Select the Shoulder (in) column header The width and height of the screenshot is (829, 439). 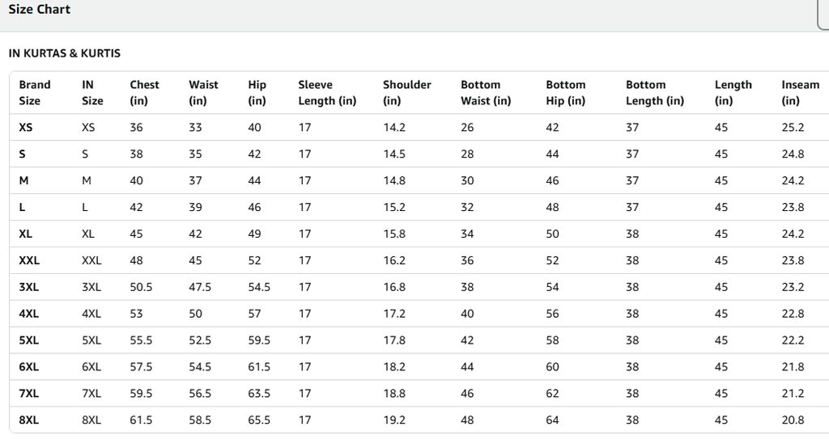(406, 93)
